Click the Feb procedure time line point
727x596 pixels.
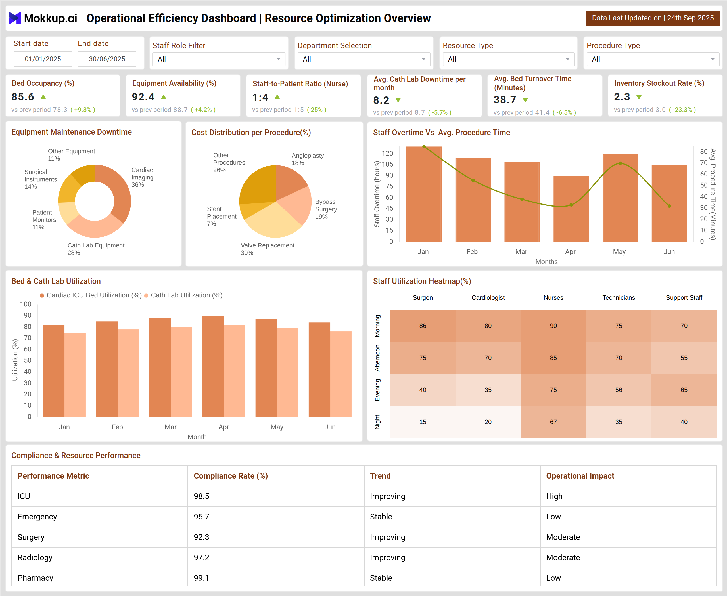pyautogui.click(x=473, y=180)
